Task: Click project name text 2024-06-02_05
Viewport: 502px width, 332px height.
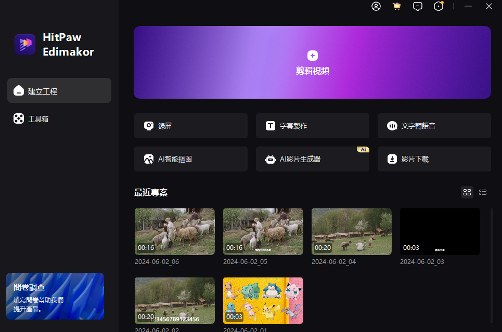Action: click(x=245, y=262)
